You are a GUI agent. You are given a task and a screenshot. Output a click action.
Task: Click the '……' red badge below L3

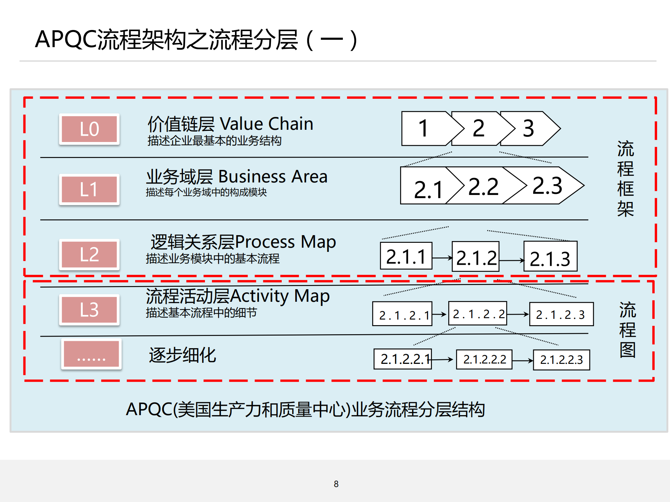click(91, 355)
